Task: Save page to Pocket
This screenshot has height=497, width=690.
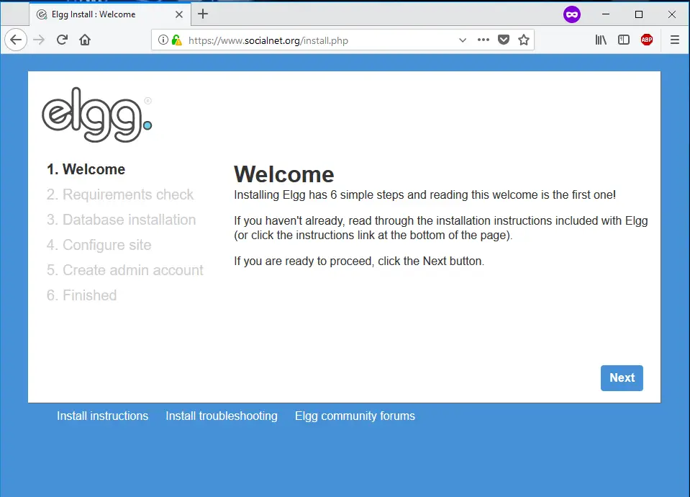Action: (x=504, y=40)
